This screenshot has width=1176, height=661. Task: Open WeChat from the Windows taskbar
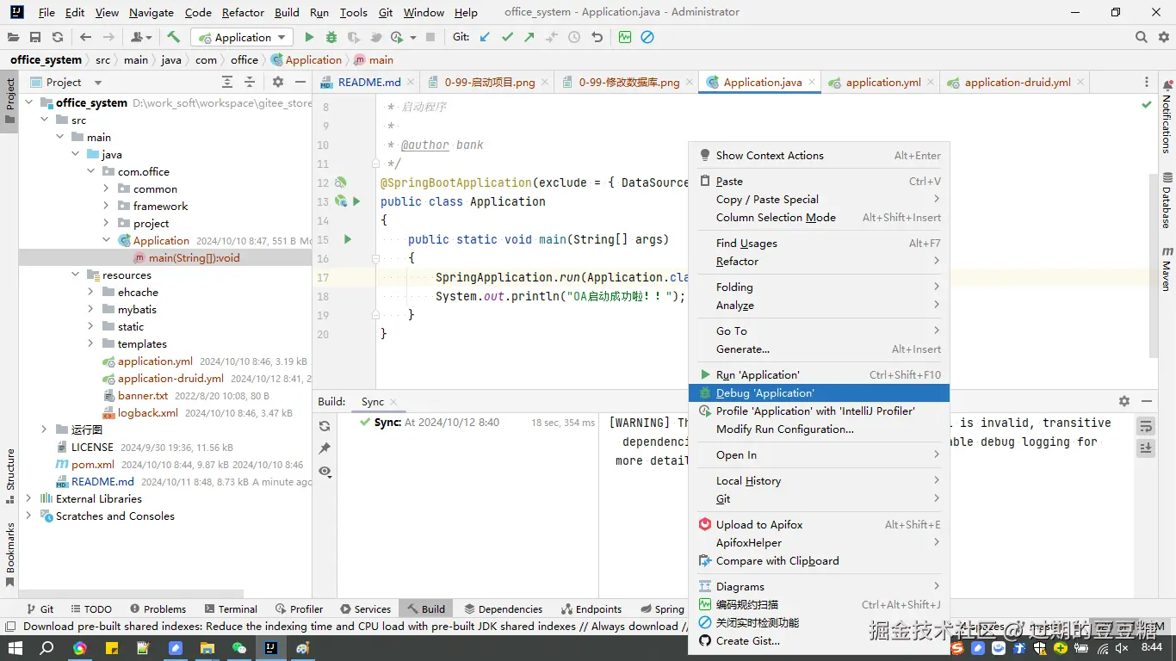pyautogui.click(x=239, y=648)
